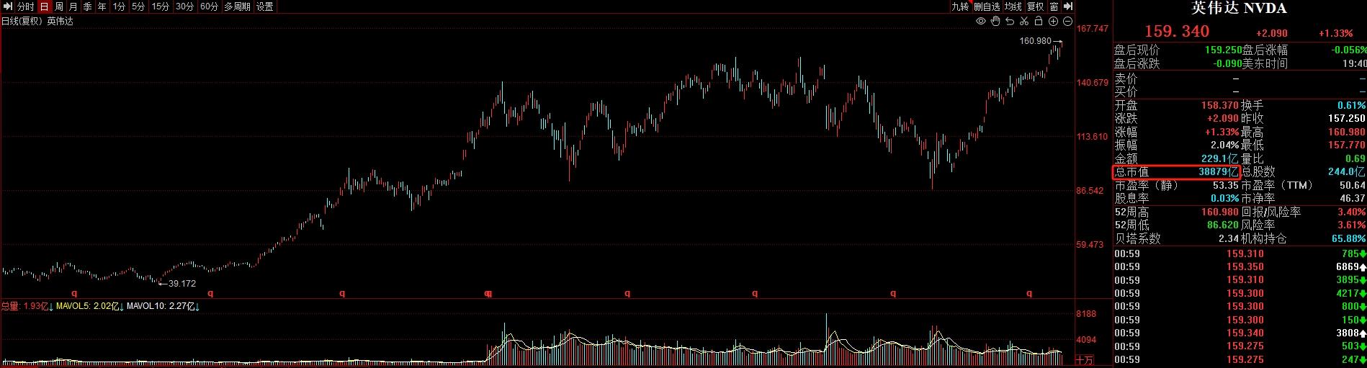Screen dimensions: 1367x368
Task: Collapse the right panel using the arrow icon
Action: click(1069, 6)
